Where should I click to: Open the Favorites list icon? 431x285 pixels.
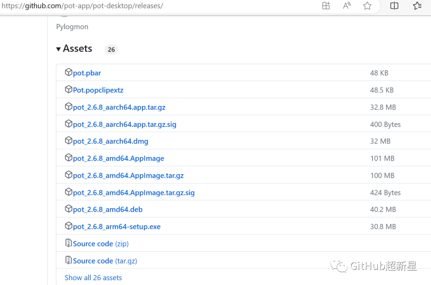(417, 6)
